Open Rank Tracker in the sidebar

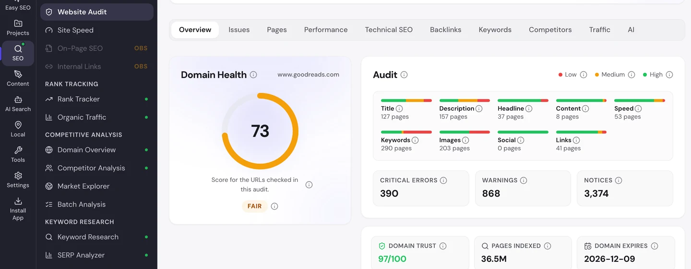click(x=97, y=99)
